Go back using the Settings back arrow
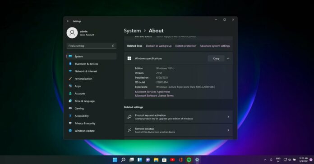Image resolution: width=314 pixels, height=164 pixels. 68,21
